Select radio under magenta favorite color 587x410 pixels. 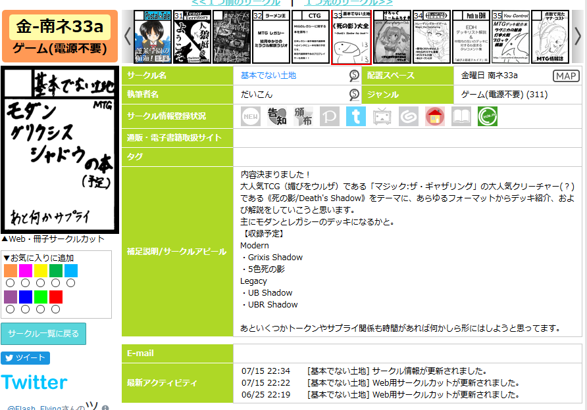[x=26, y=283]
